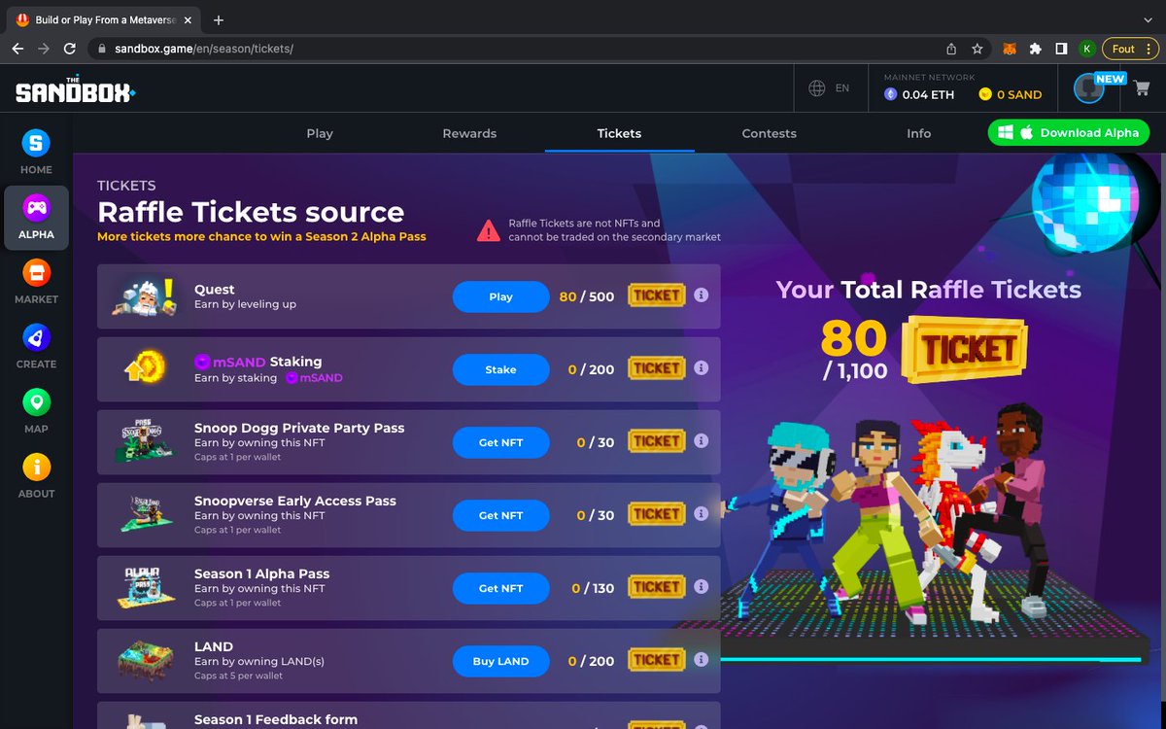Click The Sandbox logo

pyautogui.click(x=75, y=90)
